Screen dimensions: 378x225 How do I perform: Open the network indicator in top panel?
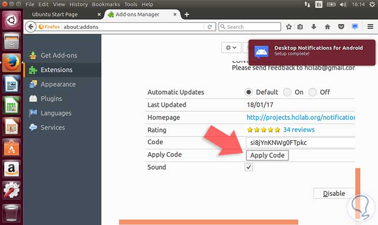click(307, 4)
